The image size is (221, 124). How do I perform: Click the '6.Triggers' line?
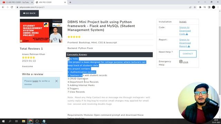click(x=73, y=89)
